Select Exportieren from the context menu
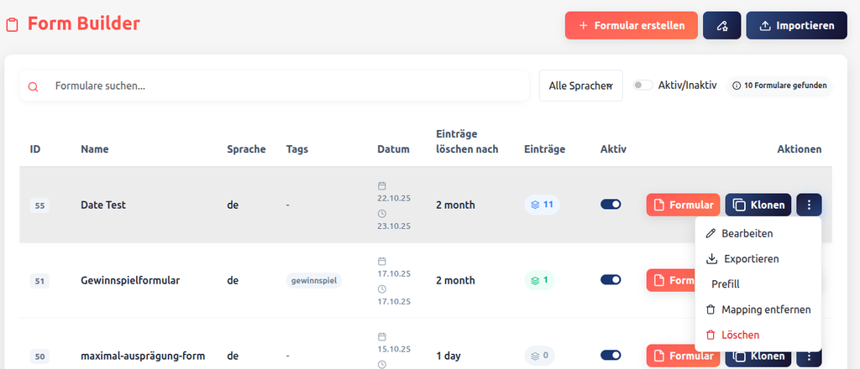The width and height of the screenshot is (860, 369). click(x=758, y=258)
